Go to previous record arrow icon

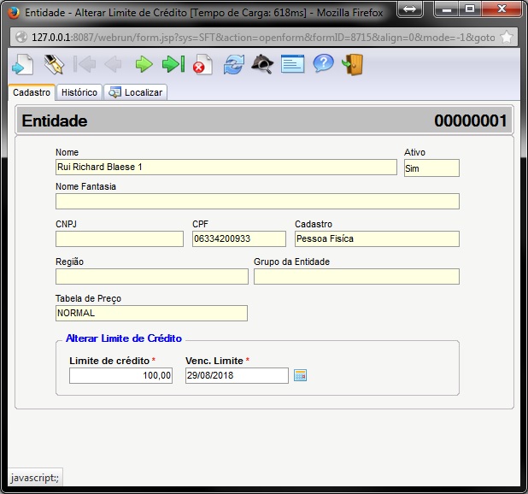pos(113,64)
